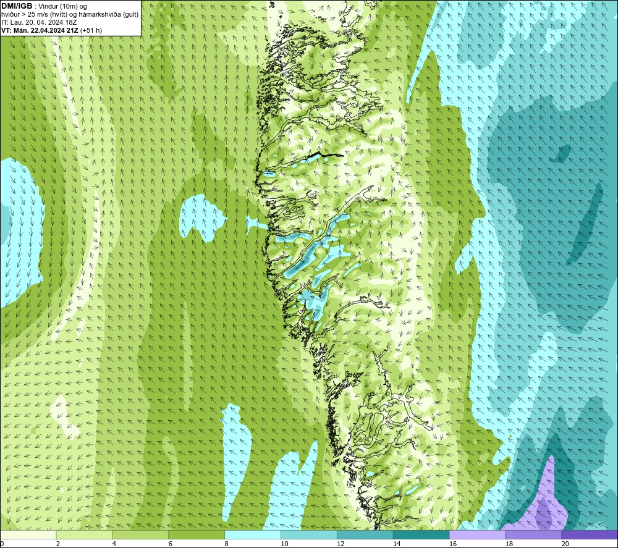The image size is (618, 548).
Task: Click the legend label '0'
Action: (2, 544)
